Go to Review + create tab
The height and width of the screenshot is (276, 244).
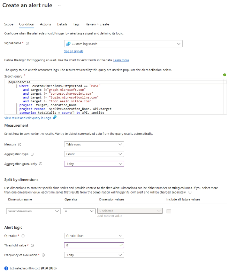pyautogui.click(x=97, y=24)
